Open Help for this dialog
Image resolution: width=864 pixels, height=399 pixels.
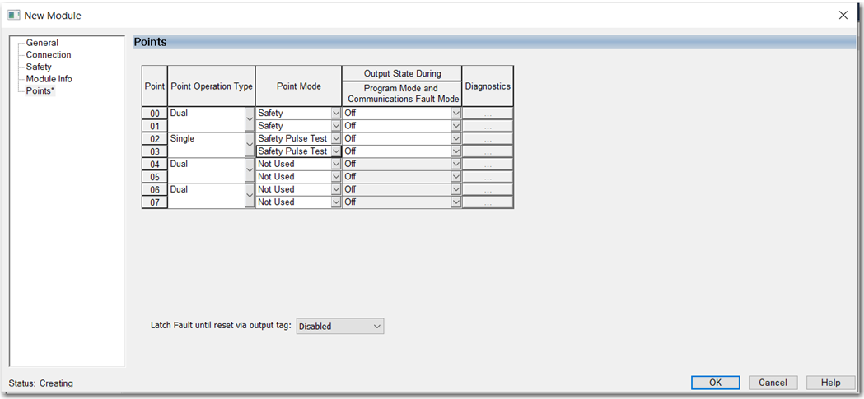830,383
